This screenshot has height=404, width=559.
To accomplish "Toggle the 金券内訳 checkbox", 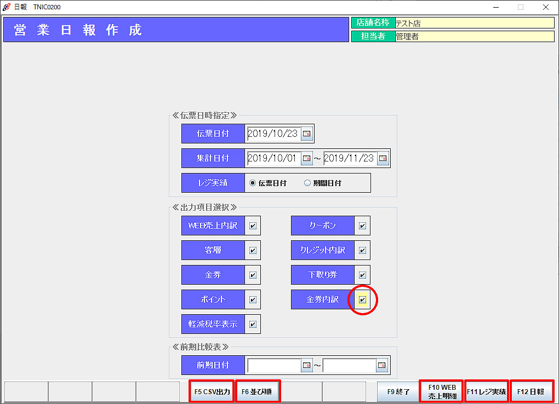I will coord(362,299).
